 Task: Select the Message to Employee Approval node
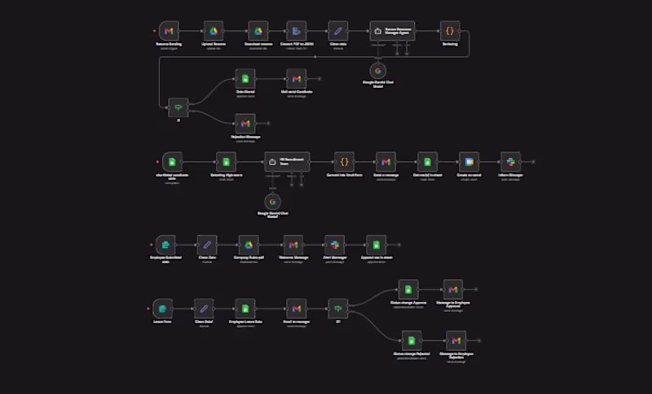(453, 289)
